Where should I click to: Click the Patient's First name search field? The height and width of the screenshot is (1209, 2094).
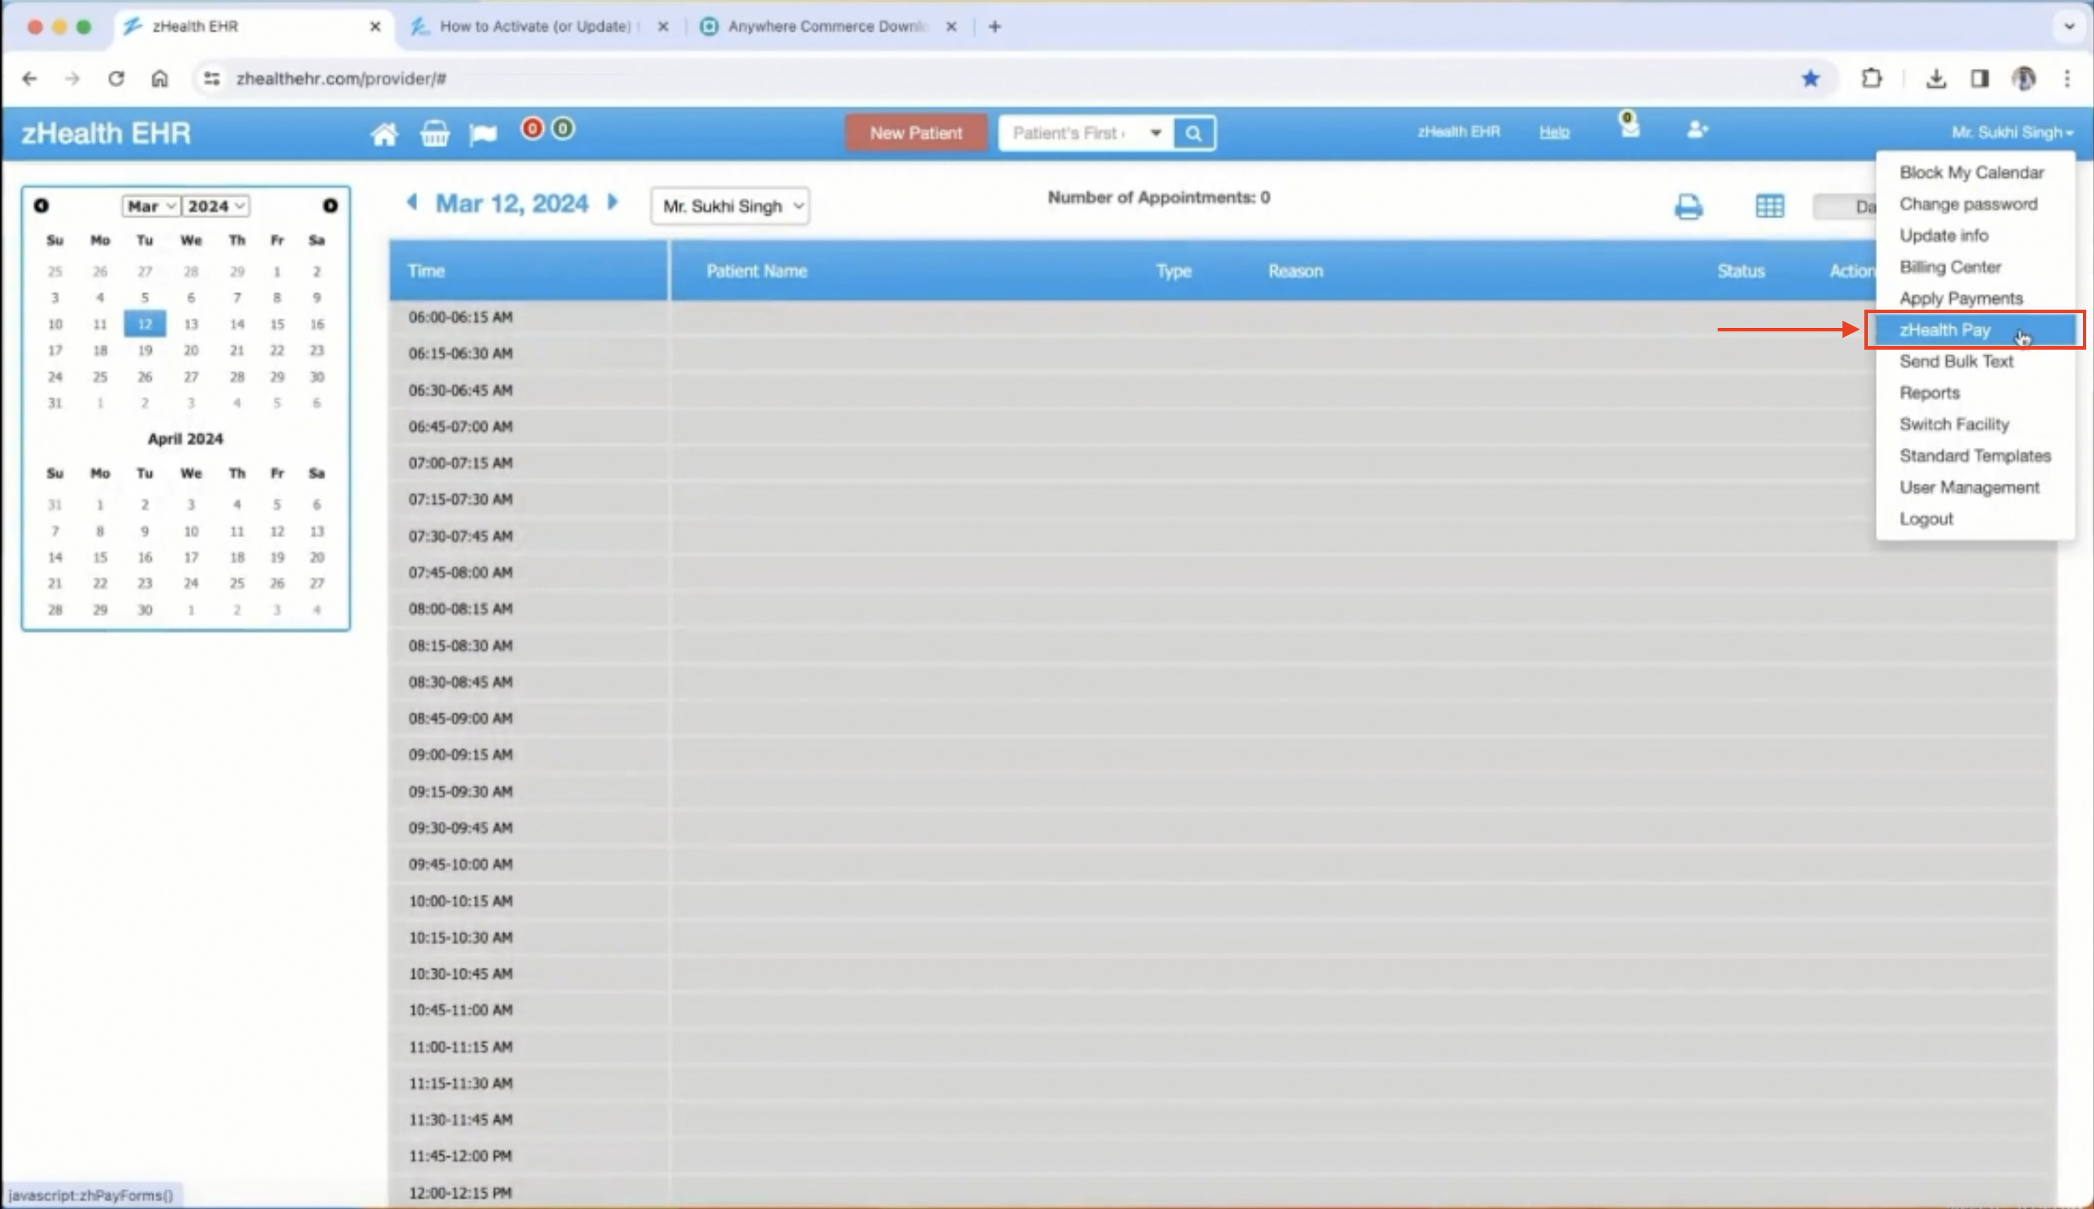click(x=1069, y=133)
